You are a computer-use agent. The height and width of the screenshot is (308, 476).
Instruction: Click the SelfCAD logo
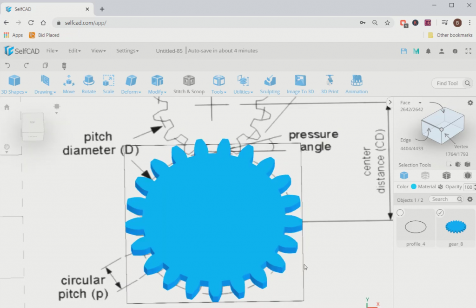click(22, 51)
